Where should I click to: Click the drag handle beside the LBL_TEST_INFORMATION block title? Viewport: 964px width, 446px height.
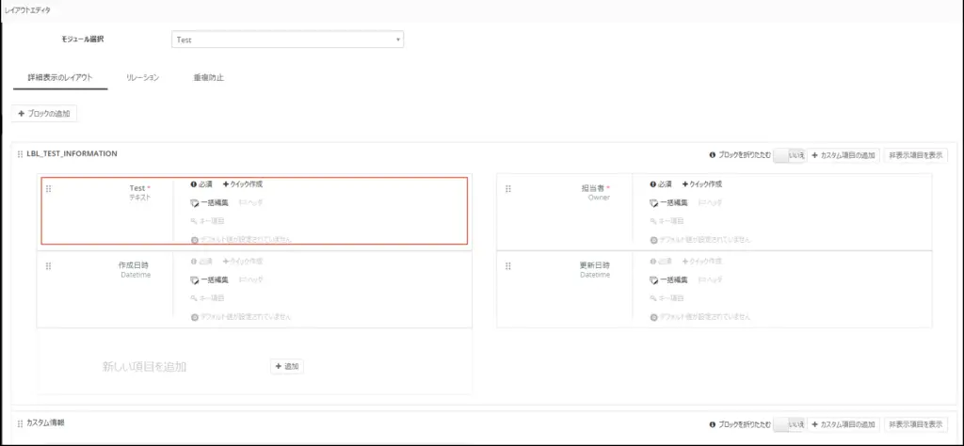tap(21, 153)
